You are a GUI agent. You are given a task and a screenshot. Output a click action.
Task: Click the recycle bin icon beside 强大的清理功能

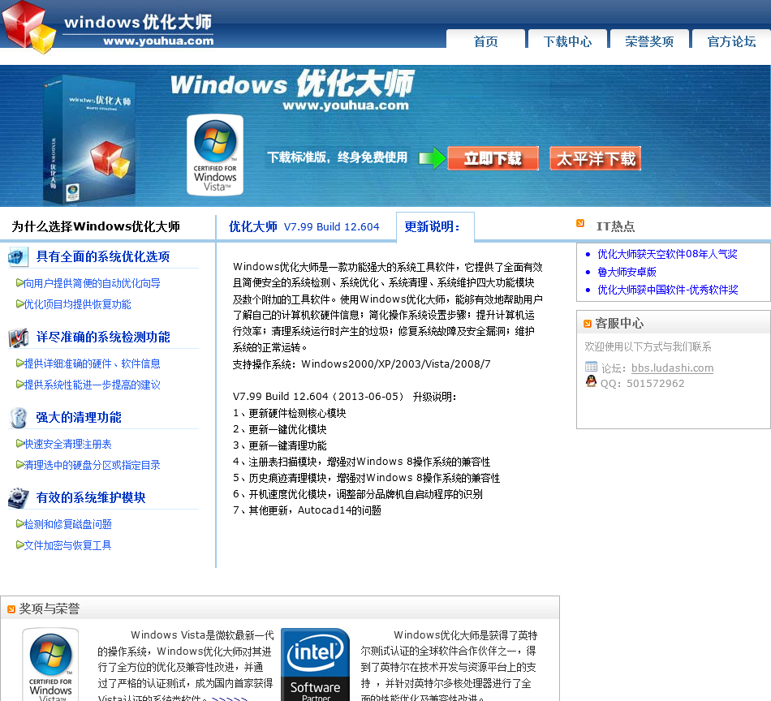(18, 417)
